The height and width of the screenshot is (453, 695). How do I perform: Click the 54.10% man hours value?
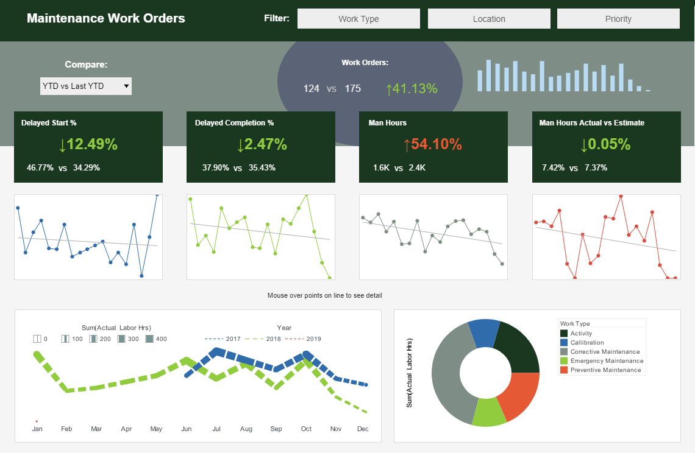pyautogui.click(x=433, y=144)
